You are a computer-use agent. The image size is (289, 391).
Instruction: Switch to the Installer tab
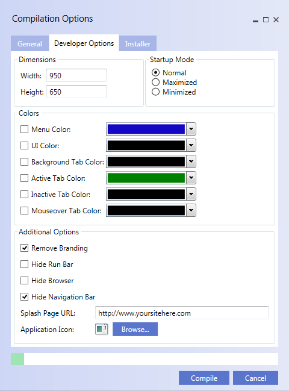(x=138, y=43)
